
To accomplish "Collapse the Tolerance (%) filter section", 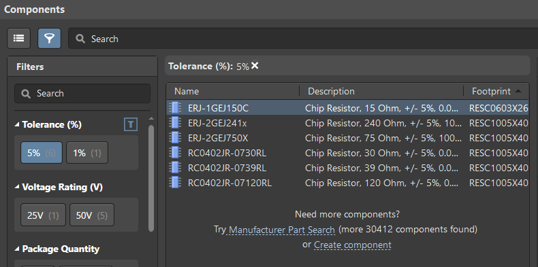I will (x=18, y=125).
